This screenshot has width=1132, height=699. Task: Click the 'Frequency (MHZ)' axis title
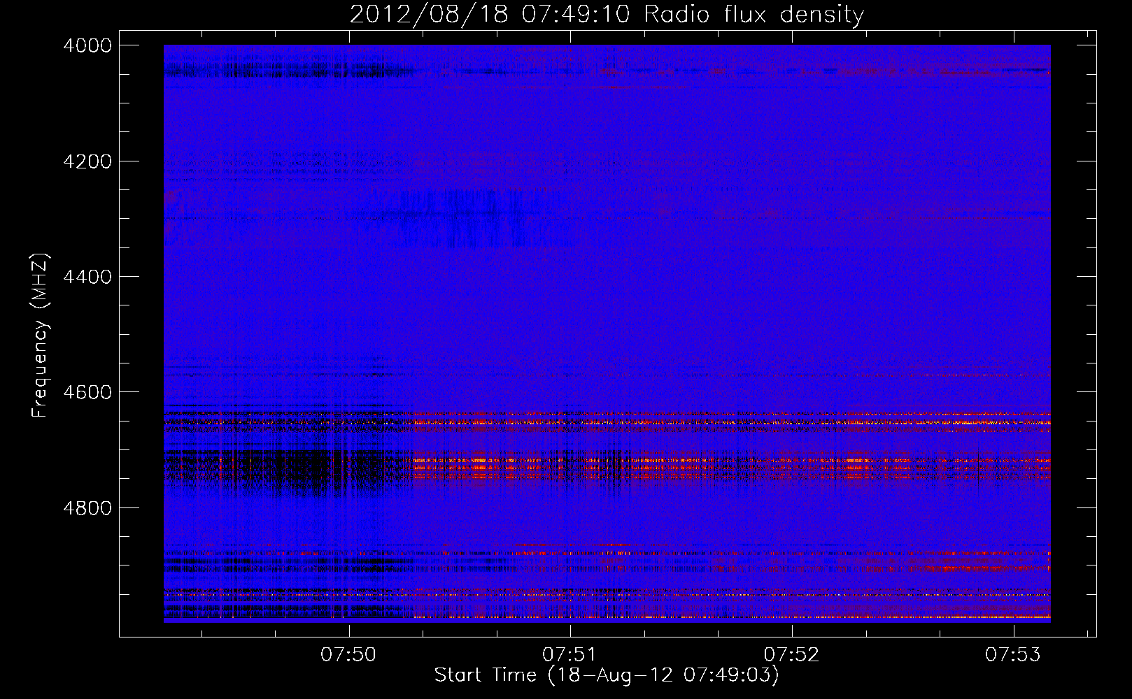point(40,336)
